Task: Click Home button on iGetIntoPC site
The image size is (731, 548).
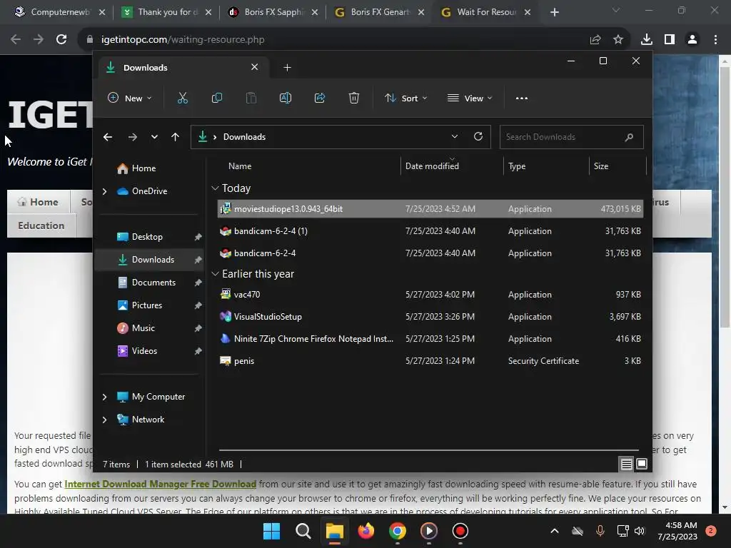Action: [x=39, y=202]
